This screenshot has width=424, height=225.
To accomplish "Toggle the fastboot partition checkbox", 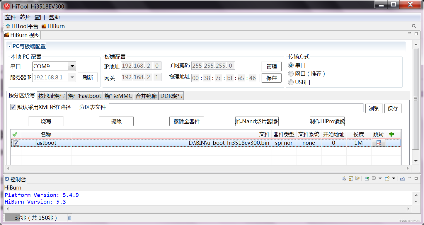I will (16, 143).
